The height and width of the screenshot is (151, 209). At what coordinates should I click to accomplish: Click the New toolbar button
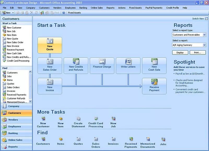(x=7, y=13)
